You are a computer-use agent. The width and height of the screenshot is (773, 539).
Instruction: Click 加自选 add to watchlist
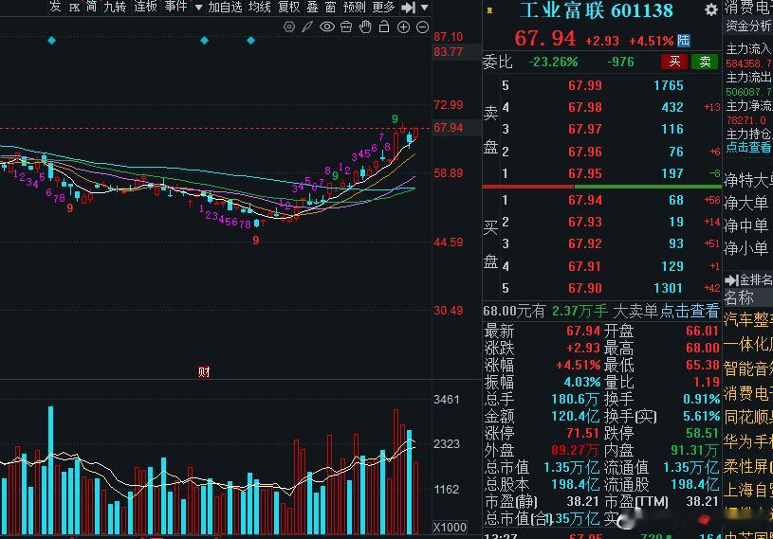tap(225, 7)
